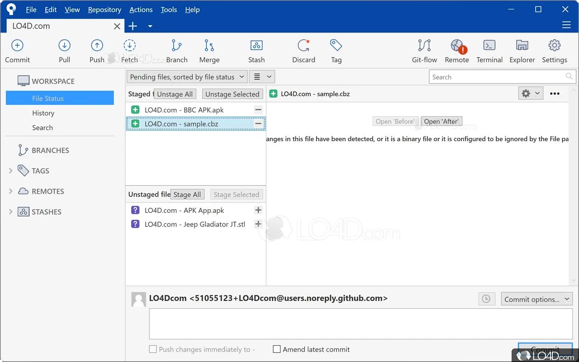Switch to the History view
579x362 pixels.
click(43, 113)
